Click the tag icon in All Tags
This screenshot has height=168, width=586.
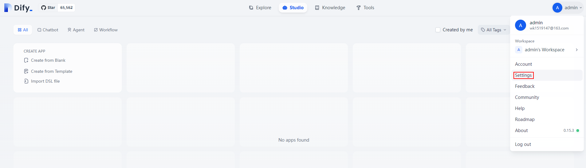(483, 30)
